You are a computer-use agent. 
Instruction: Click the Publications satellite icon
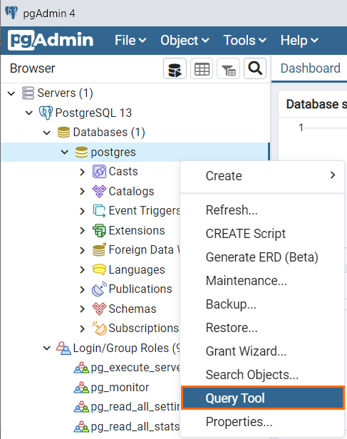point(99,289)
